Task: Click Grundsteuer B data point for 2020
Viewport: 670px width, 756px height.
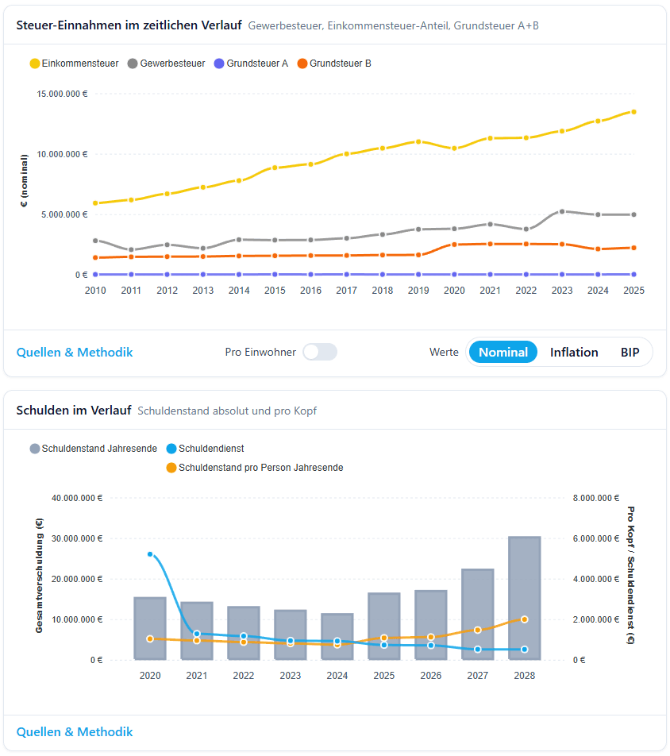Action: point(454,245)
